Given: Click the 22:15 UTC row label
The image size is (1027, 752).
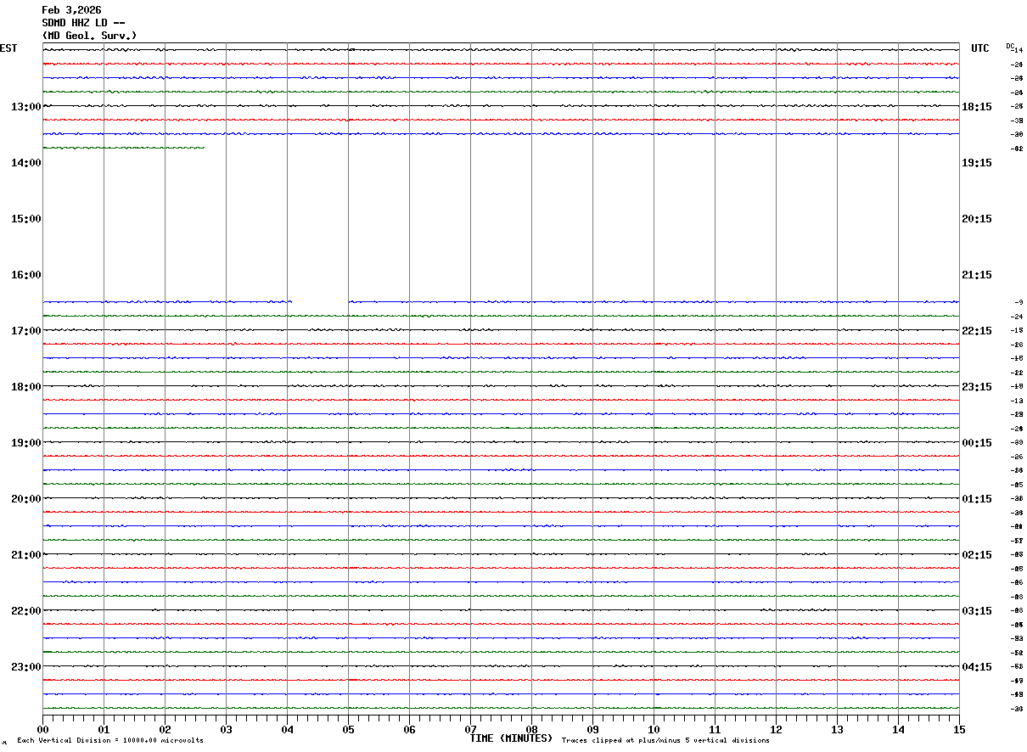Looking at the screenshot, I should [976, 331].
